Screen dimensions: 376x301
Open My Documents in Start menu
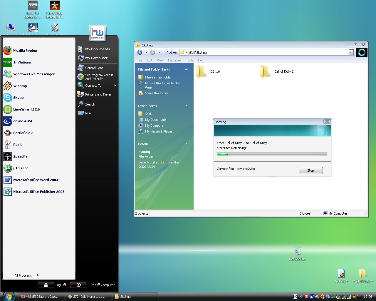(x=97, y=49)
